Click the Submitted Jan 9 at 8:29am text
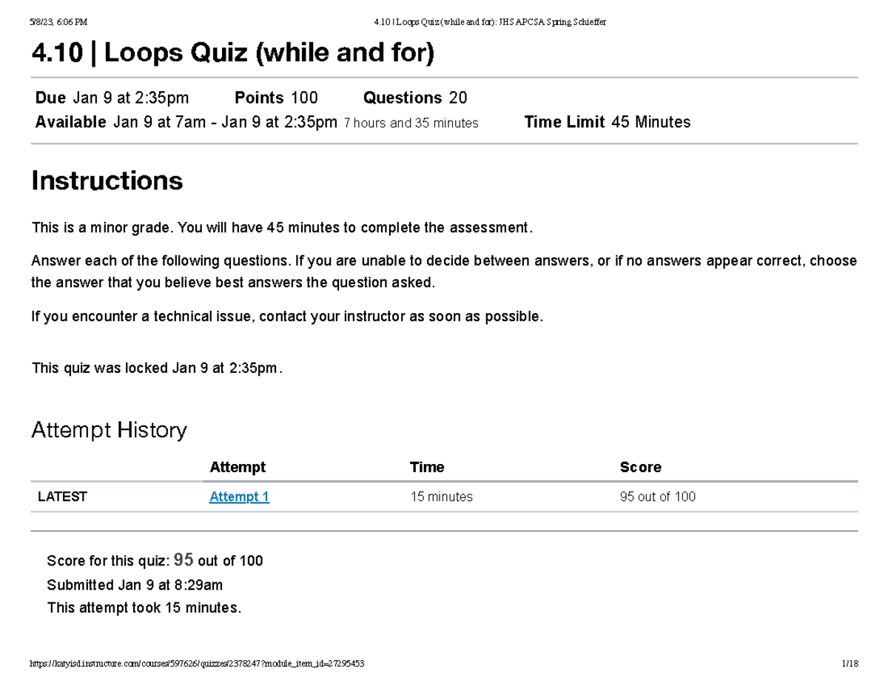The width and height of the screenshot is (888, 686). pos(135,585)
